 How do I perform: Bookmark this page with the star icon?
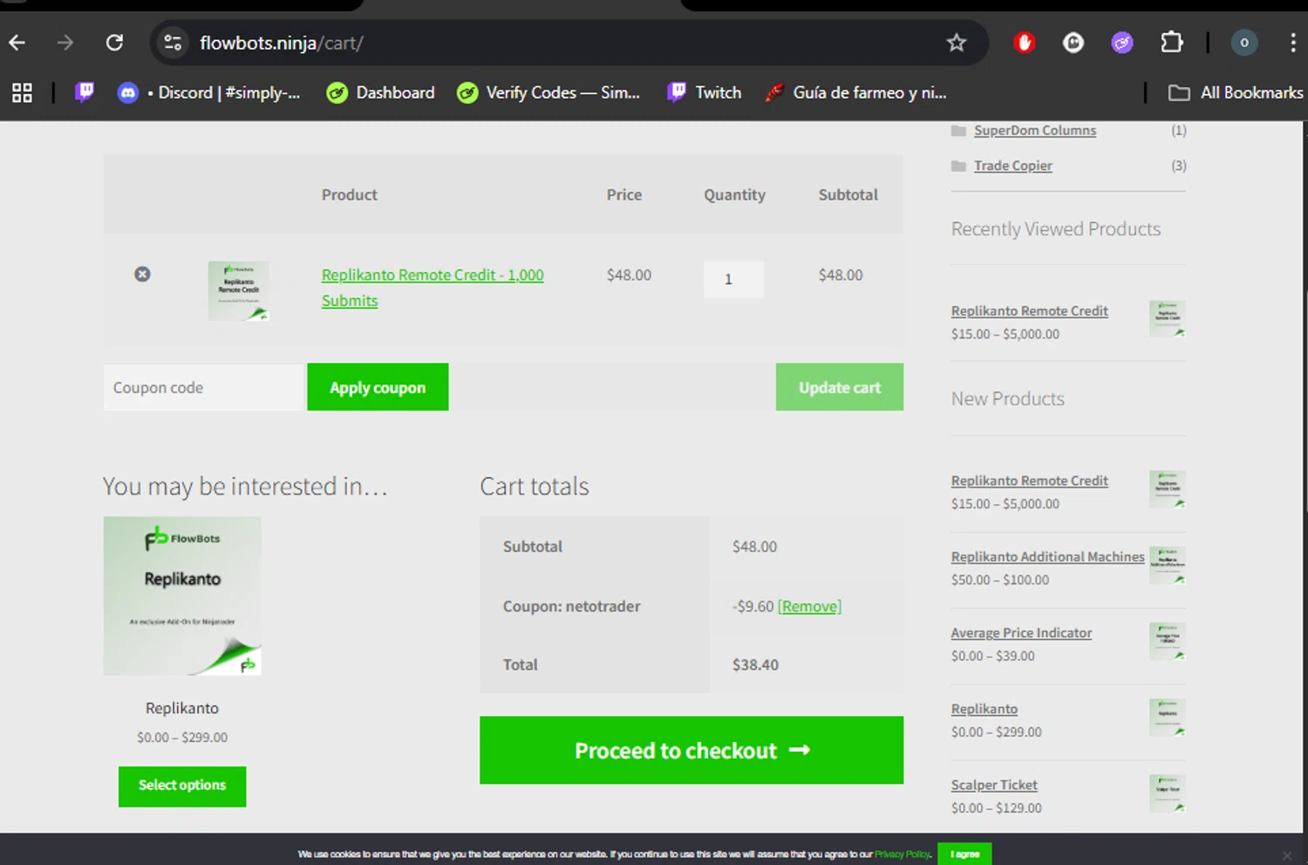(x=957, y=43)
